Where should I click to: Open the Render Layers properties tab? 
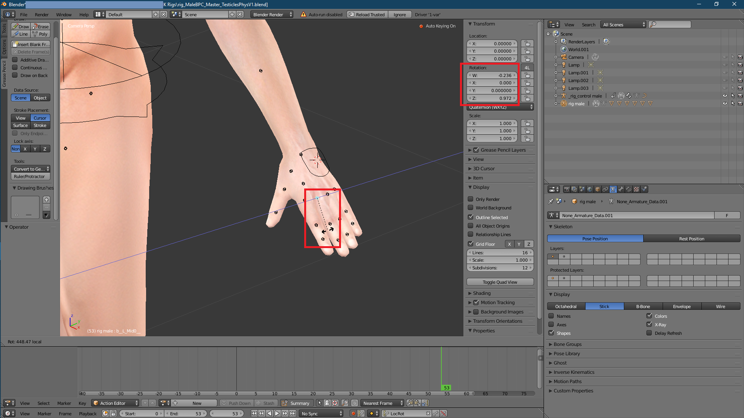pos(574,189)
